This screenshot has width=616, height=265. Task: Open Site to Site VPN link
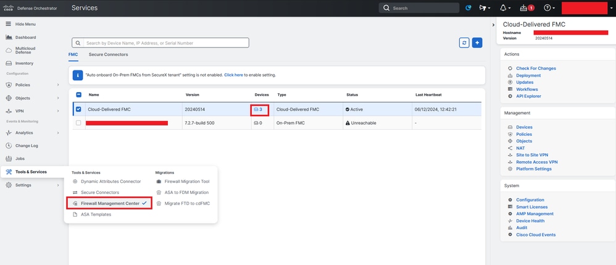(532, 155)
